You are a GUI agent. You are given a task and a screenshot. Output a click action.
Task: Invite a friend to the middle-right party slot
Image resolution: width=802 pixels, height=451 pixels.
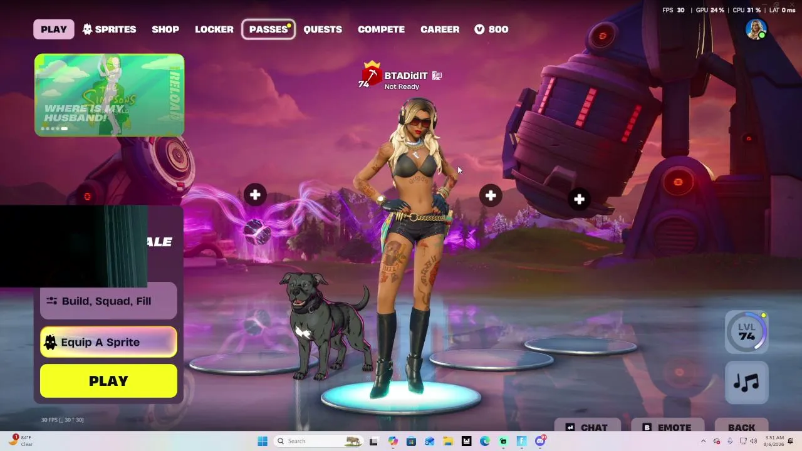pos(491,196)
